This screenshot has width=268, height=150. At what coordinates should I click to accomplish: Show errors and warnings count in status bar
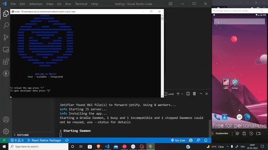pos(17,140)
